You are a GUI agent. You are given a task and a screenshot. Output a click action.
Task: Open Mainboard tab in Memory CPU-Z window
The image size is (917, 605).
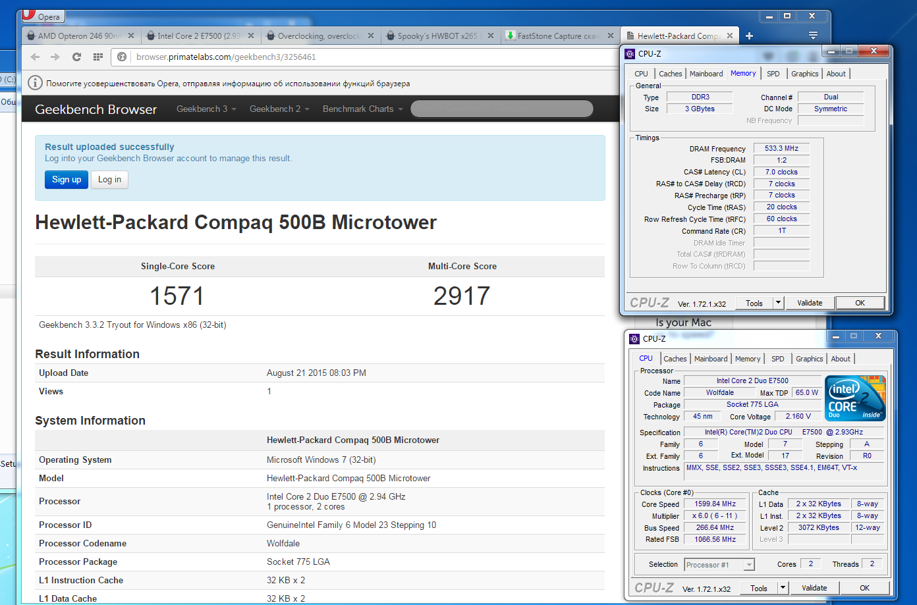(x=706, y=74)
